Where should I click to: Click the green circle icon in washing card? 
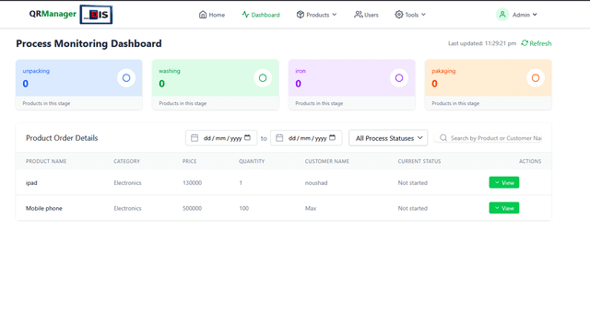[263, 77]
